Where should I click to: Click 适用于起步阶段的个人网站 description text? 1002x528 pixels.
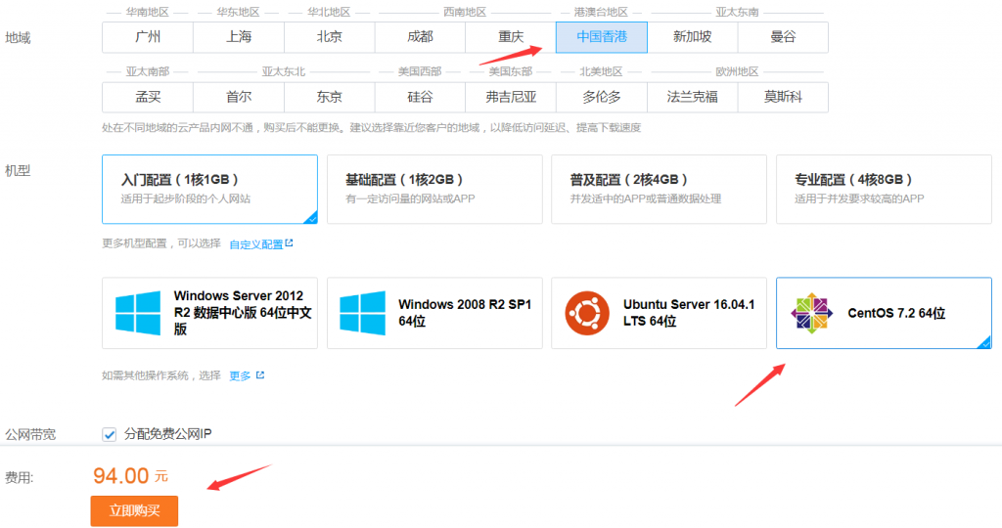click(185, 198)
